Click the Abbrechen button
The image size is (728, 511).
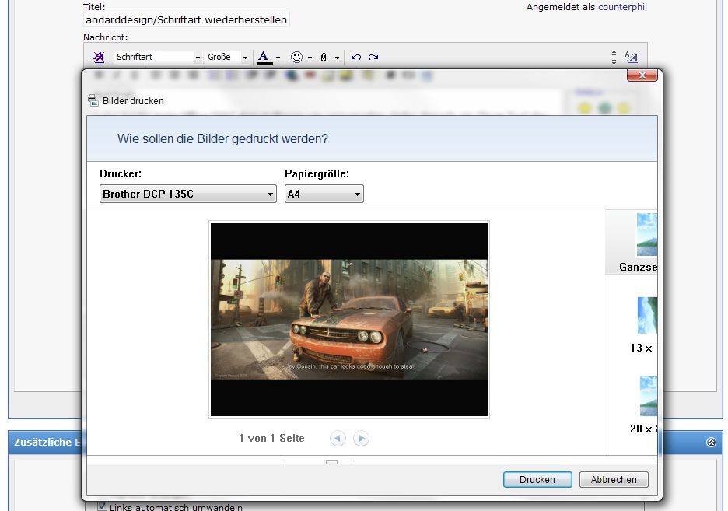[x=614, y=479]
